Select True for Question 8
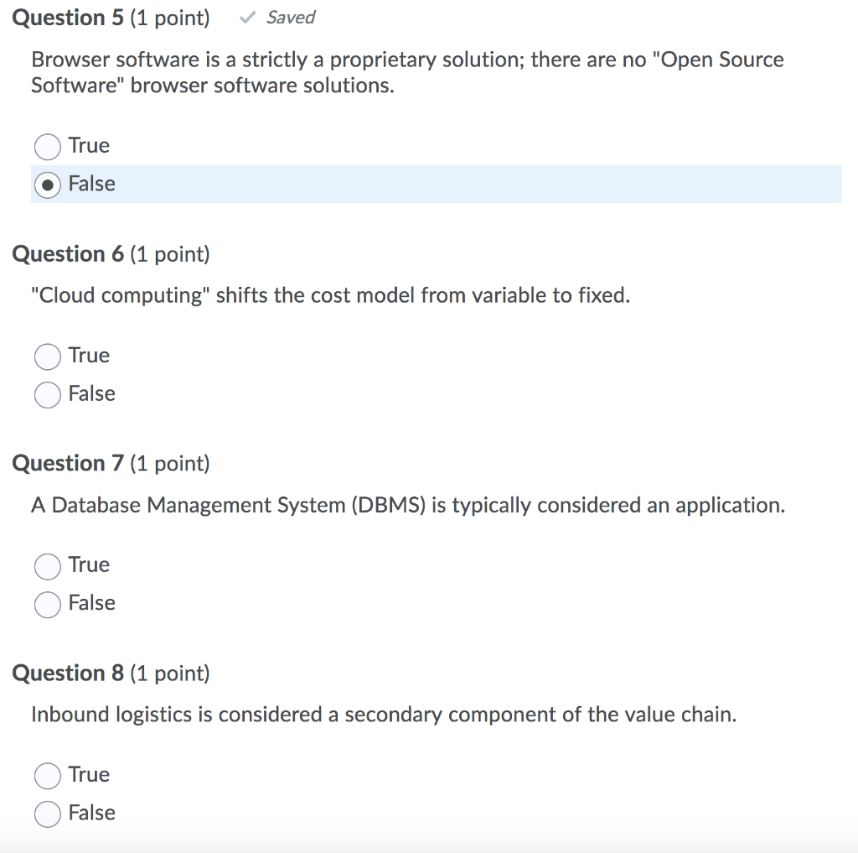The width and height of the screenshot is (858, 853). (x=48, y=775)
